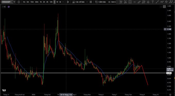Click the 0.520 price scale value
The width and height of the screenshot is (175, 96).
169,86
